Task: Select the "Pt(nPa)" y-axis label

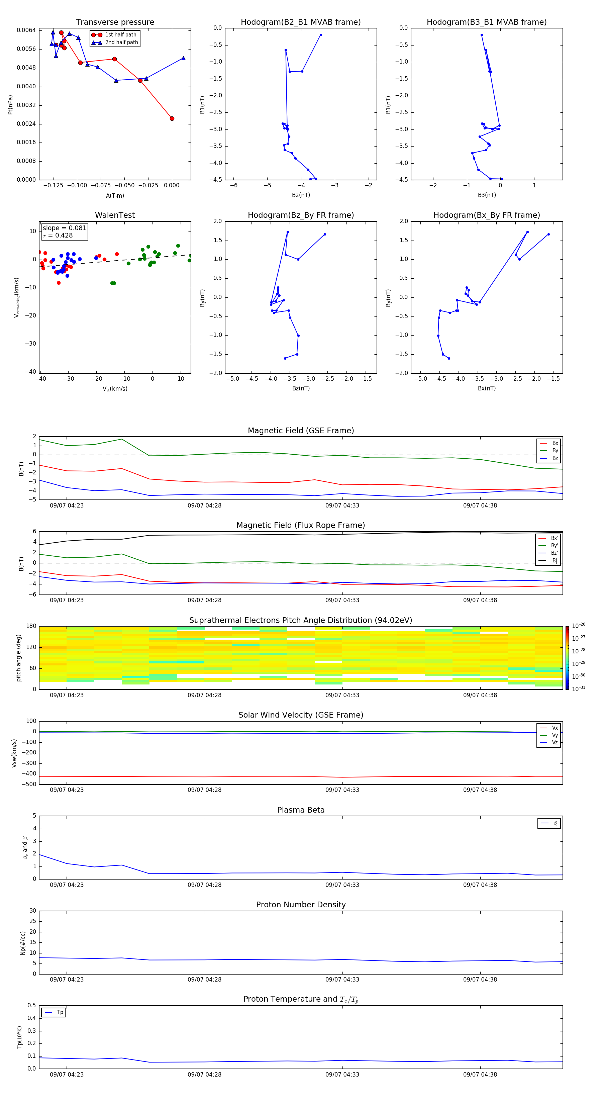Action: click(x=10, y=105)
